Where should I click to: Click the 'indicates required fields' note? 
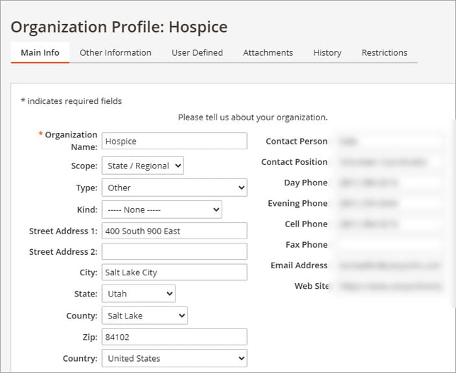coord(72,101)
